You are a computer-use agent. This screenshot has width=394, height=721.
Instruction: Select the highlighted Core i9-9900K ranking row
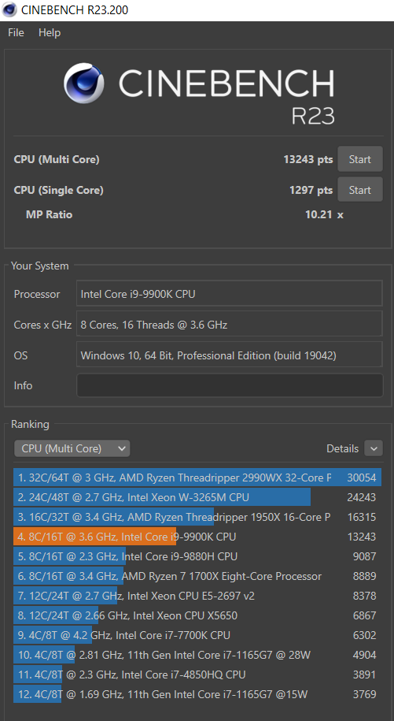click(197, 537)
